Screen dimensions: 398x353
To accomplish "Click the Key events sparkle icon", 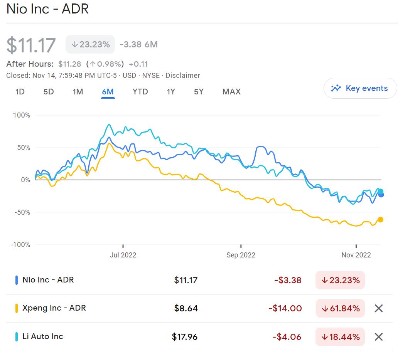I will (x=336, y=88).
